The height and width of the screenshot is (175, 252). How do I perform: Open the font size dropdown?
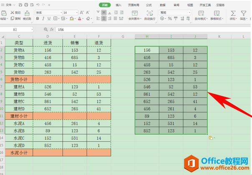pos(77,12)
